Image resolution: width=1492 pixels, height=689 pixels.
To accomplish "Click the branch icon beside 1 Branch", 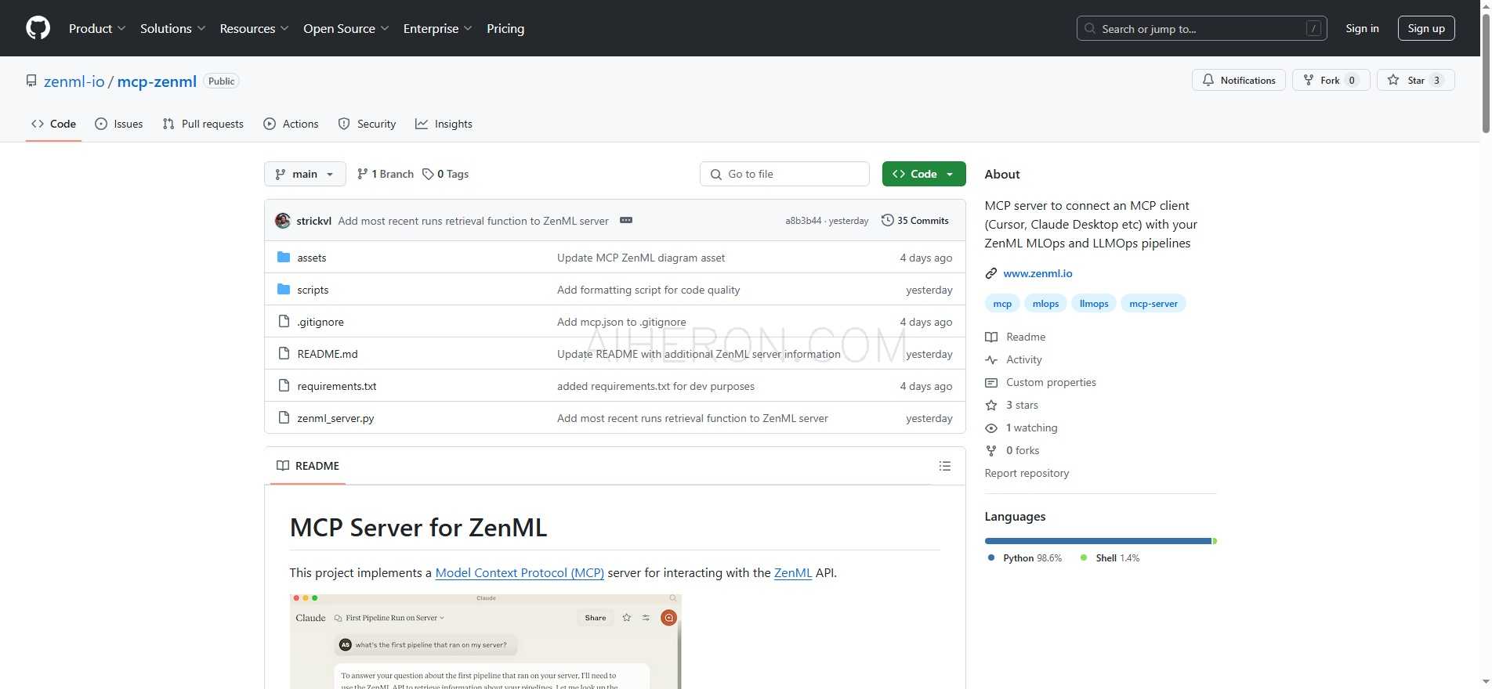I will [362, 174].
